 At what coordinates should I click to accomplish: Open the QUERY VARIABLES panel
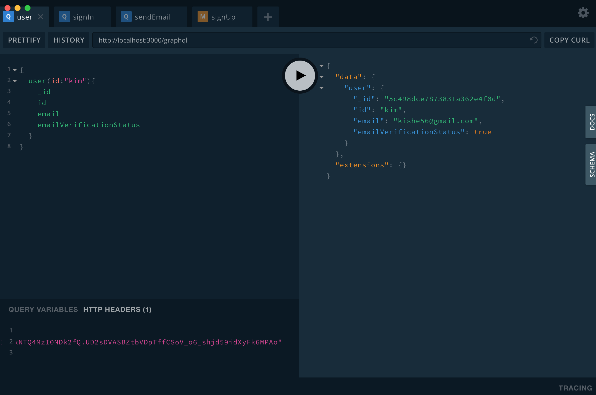(43, 309)
